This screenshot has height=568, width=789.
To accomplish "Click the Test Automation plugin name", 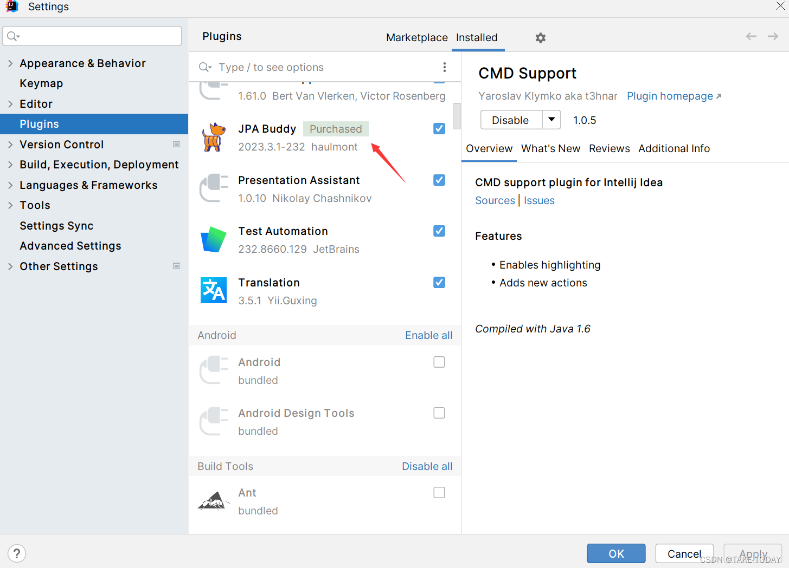I will (283, 231).
